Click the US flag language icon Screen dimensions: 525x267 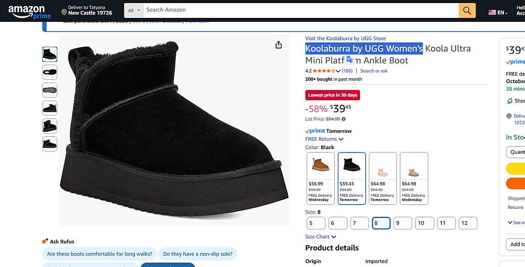click(x=492, y=12)
